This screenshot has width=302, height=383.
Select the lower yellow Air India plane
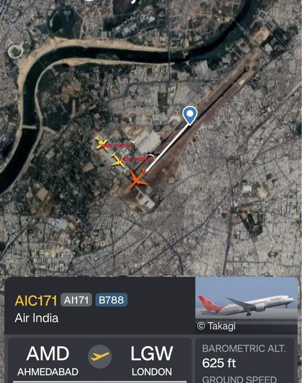coord(118,160)
